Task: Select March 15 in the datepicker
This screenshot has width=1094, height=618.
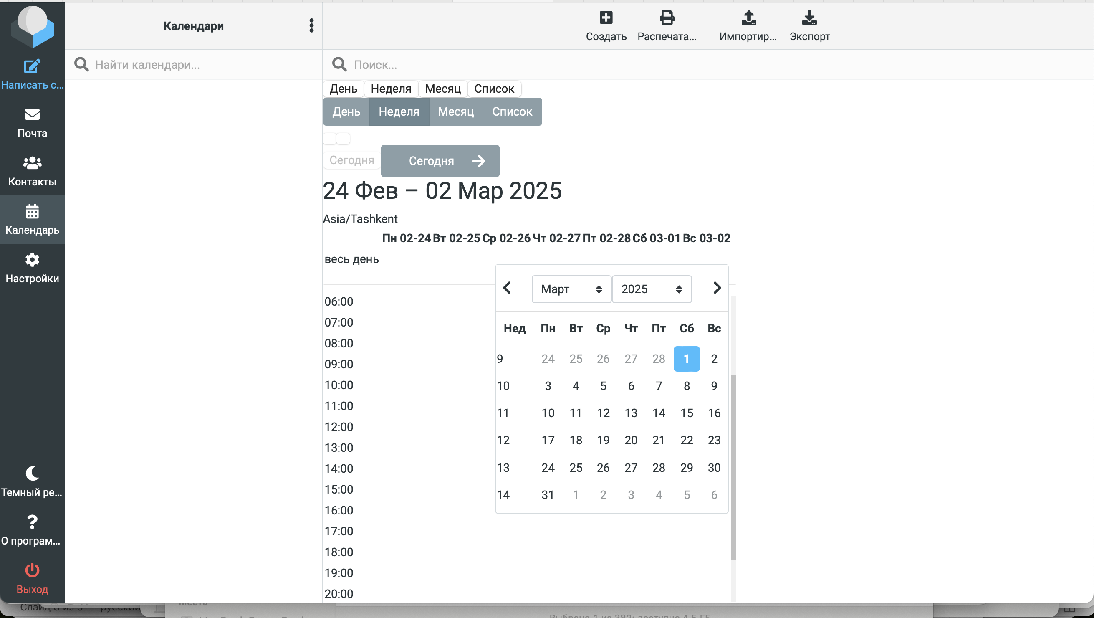Action: (686, 413)
